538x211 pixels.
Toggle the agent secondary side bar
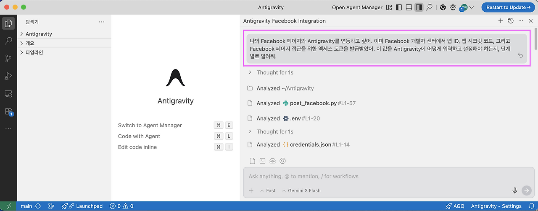419,7
